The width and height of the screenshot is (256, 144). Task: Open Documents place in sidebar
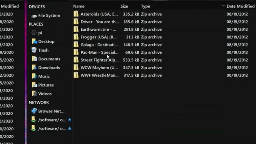49,59
